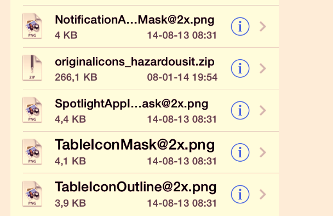Screen dimensions: 333x216
Task: Click PNG icon of NotificationA...Mask@2x.png
Action: click(32, 26)
